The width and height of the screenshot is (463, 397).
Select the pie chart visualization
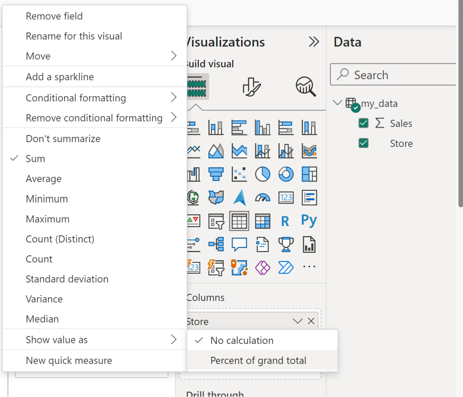[263, 174]
